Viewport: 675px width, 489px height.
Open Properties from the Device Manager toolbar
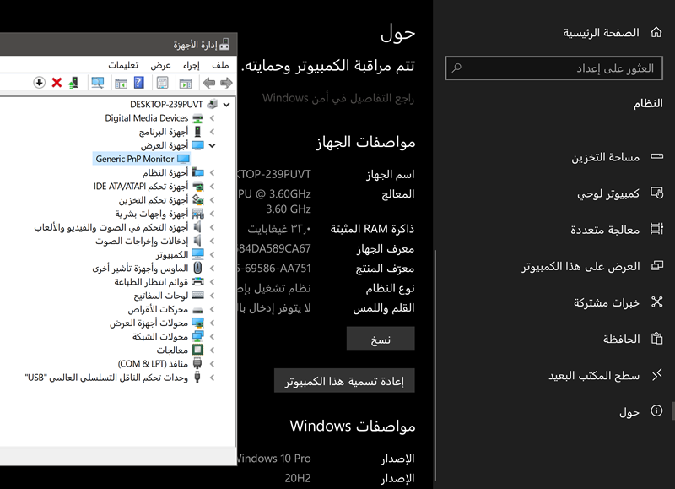tap(162, 83)
